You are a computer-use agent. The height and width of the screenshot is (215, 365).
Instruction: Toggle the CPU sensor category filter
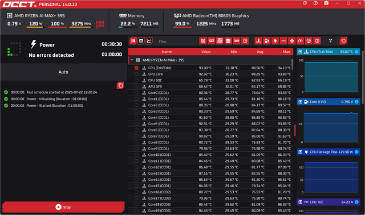point(203,41)
